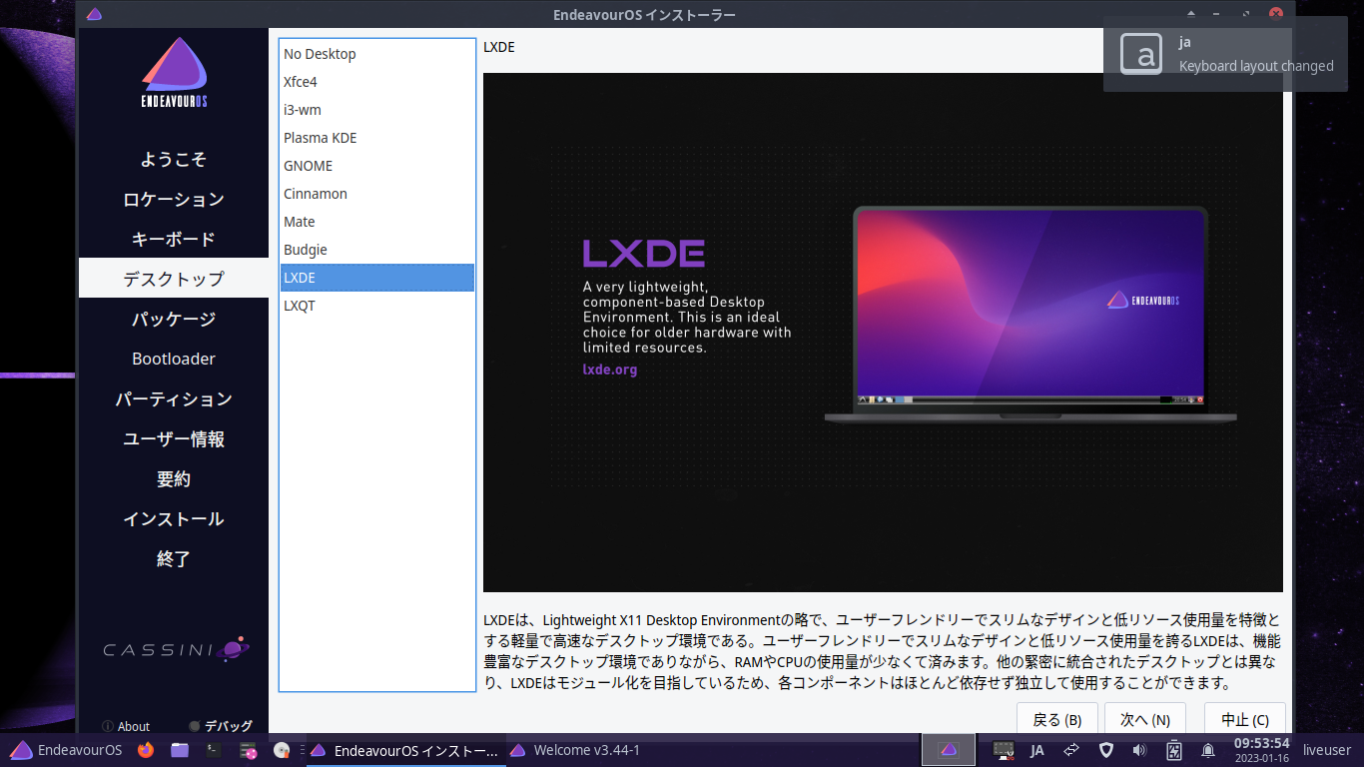Select the デスクトップ step in the sidebar
Image resolution: width=1364 pixels, height=767 pixels.
point(174,279)
